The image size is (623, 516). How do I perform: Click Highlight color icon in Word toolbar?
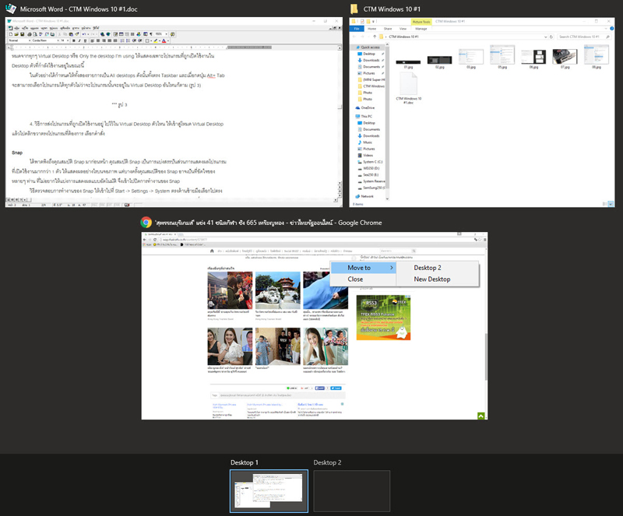(x=156, y=40)
